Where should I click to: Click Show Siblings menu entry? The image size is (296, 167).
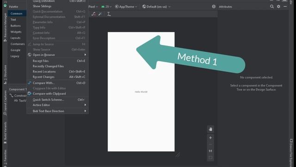pos(57,6)
